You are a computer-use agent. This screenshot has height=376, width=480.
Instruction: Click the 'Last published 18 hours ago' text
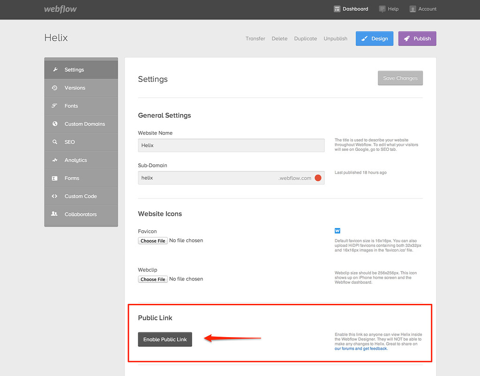coord(360,172)
